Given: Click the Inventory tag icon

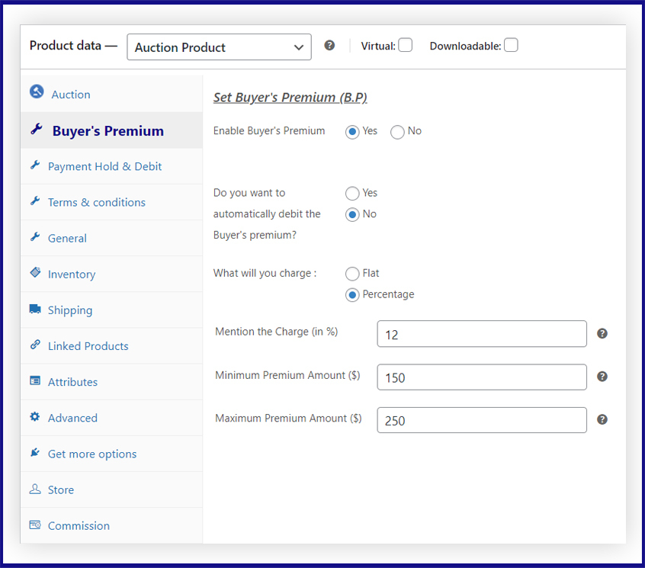Looking at the screenshot, I should tap(35, 272).
